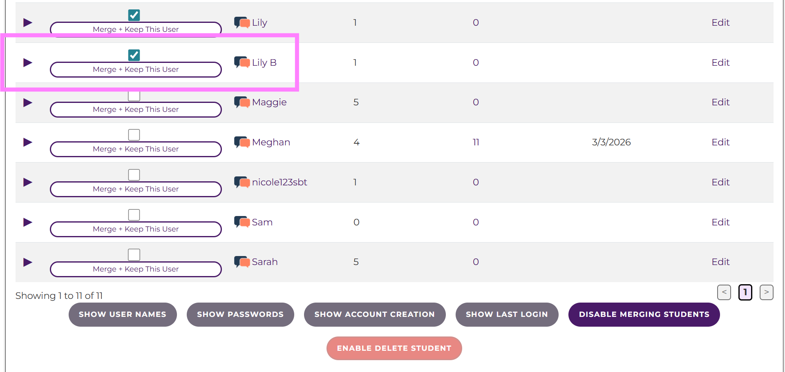This screenshot has height=372, width=785.
Task: Click the chat bubbles icon beside nicole123sbt
Action: coord(242,182)
